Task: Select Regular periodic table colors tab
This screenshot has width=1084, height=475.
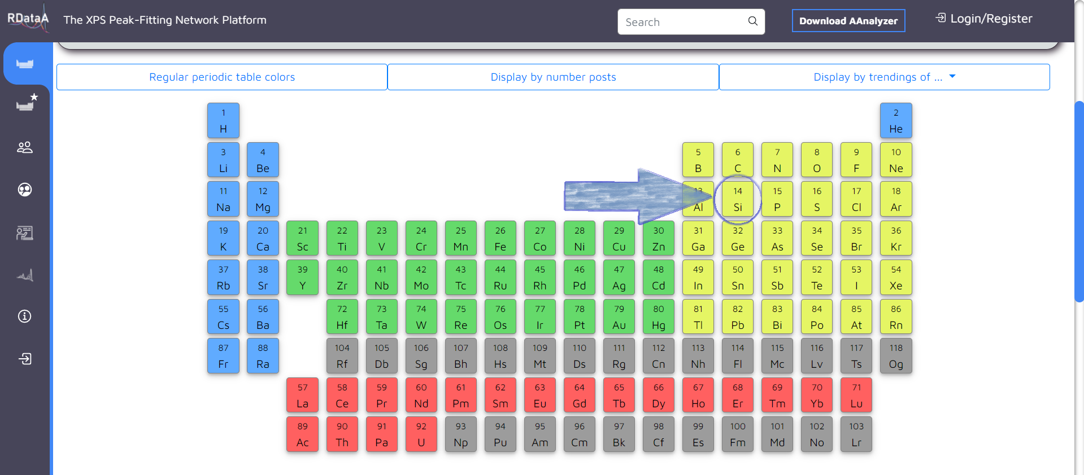Action: tap(222, 77)
